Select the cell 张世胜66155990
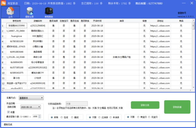 (17, 26)
